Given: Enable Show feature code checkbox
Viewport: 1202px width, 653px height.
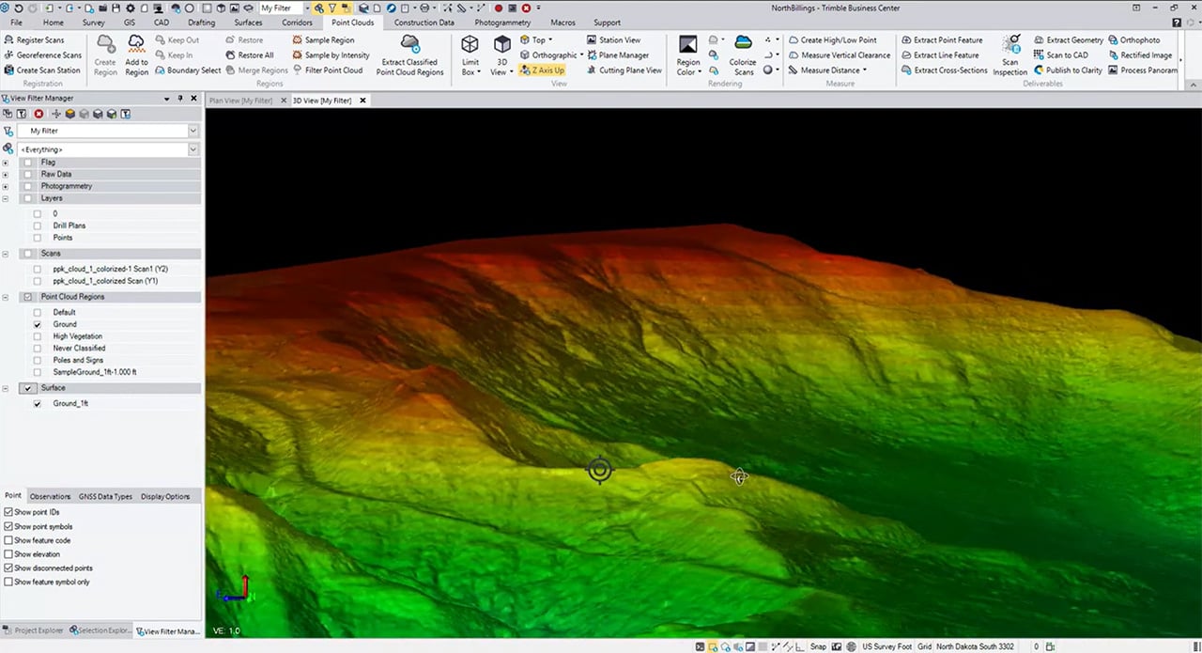Looking at the screenshot, I should [x=8, y=540].
